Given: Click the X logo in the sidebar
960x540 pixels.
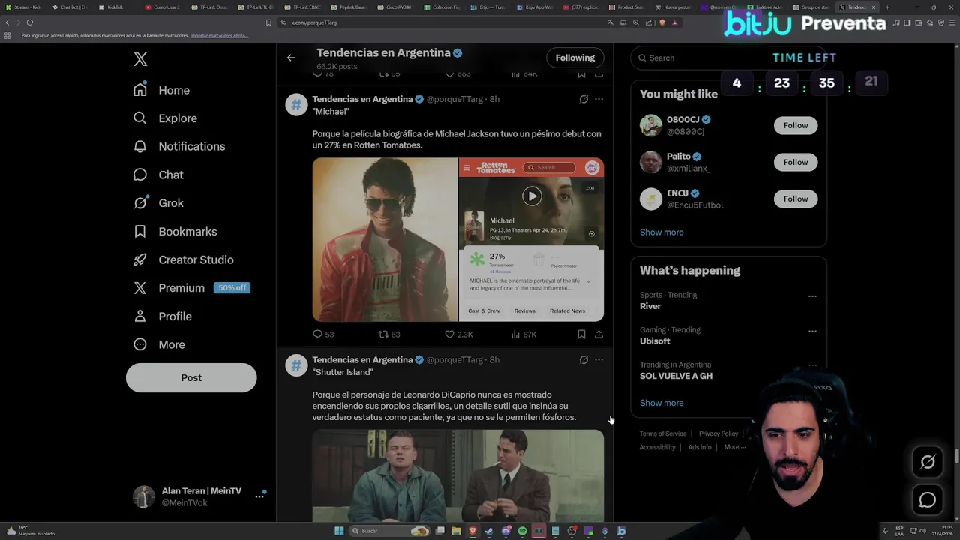Looking at the screenshot, I should [x=140, y=59].
